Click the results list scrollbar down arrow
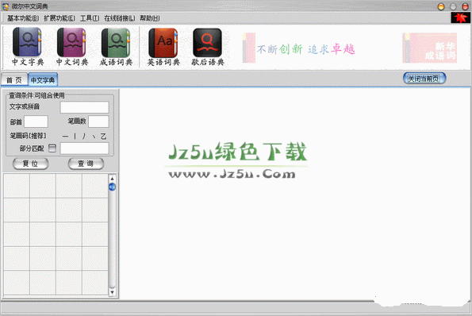The width and height of the screenshot is (472, 316). [x=112, y=292]
